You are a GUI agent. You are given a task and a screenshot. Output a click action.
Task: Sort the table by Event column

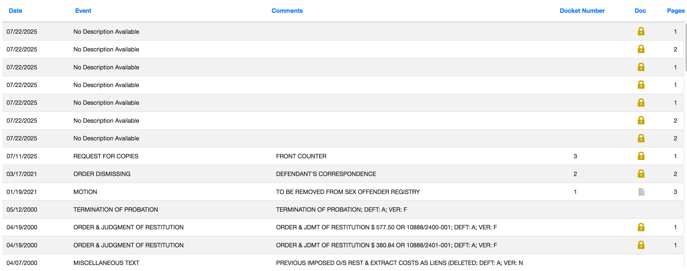(83, 11)
